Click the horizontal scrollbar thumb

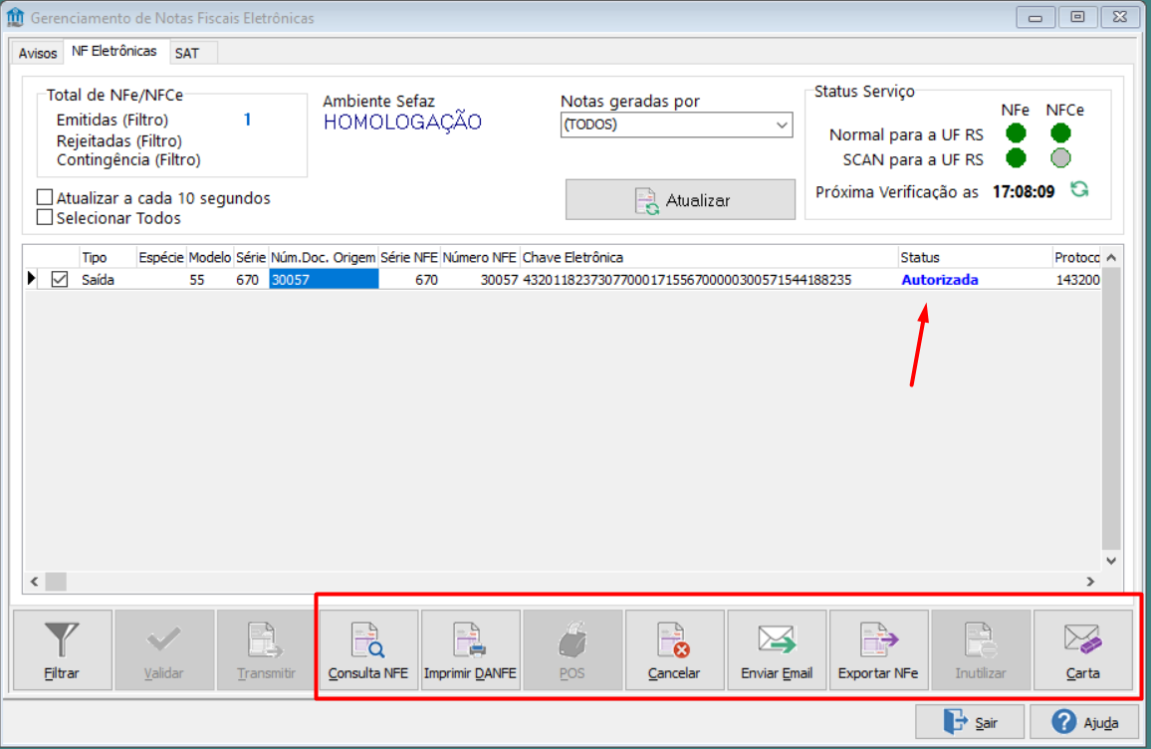pyautogui.click(x=56, y=582)
